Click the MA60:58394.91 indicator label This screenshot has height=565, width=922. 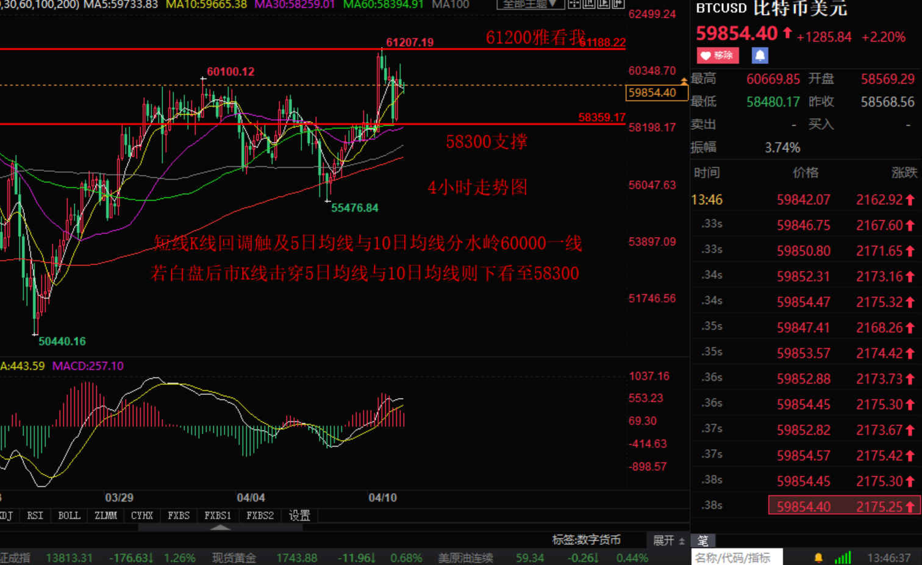click(384, 4)
